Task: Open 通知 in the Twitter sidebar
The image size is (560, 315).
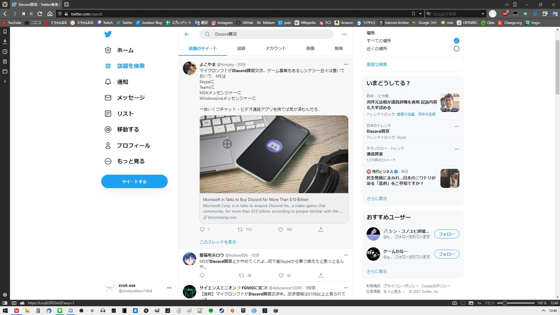Action: click(x=116, y=82)
